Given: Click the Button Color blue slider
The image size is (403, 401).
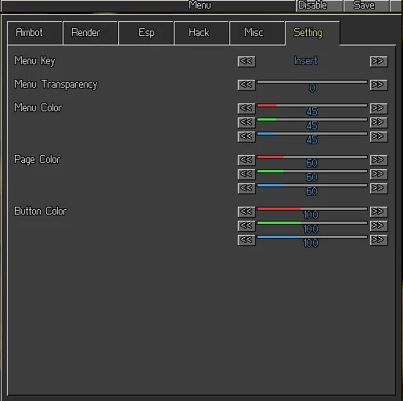Looking at the screenshot, I should point(312,237).
